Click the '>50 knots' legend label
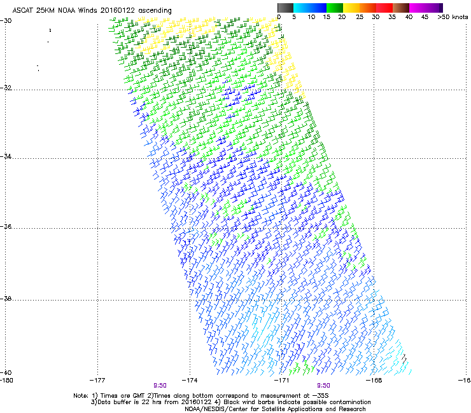 coord(453,17)
